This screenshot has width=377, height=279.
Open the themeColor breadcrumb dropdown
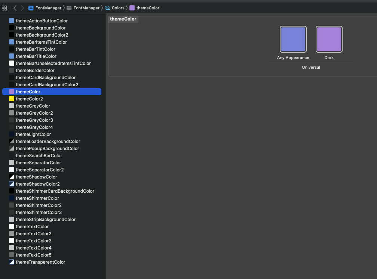point(149,7)
